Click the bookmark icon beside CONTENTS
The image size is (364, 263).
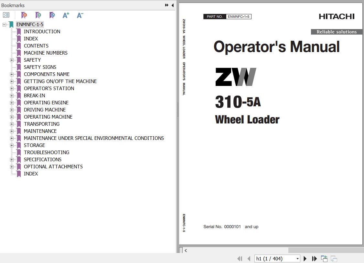coord(19,46)
